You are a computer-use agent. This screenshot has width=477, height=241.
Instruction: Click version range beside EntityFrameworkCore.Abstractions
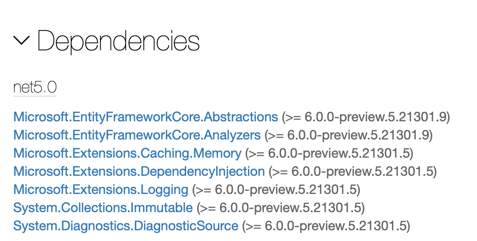coord(366,117)
